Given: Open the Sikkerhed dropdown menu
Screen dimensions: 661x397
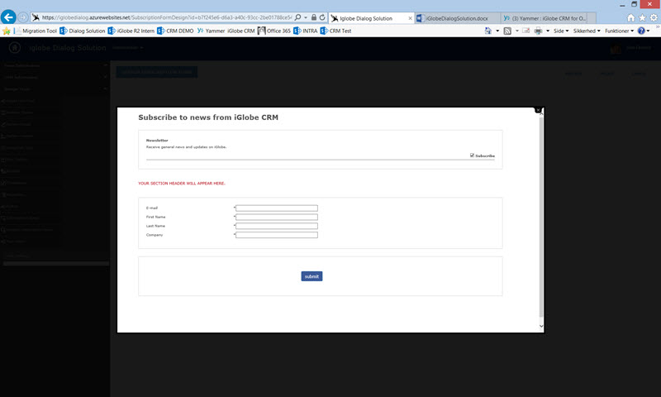Looking at the screenshot, I should [x=592, y=31].
